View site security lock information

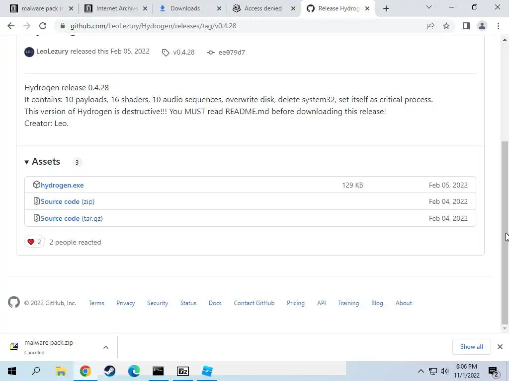pos(62,26)
